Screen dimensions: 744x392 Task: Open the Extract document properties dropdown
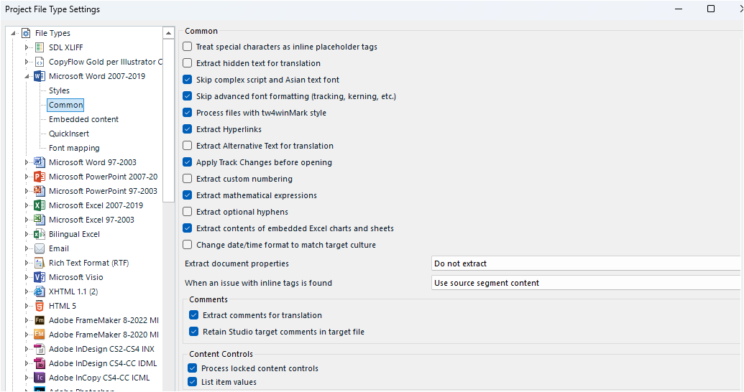(x=587, y=263)
